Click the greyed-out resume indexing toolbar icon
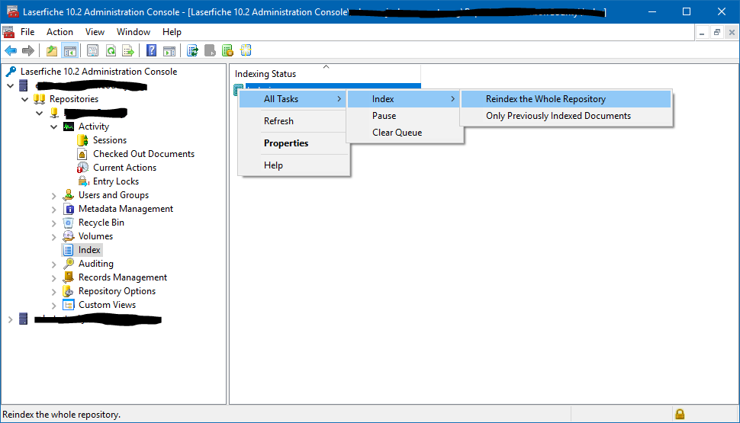Screen dimensions: 740x423 pos(210,50)
